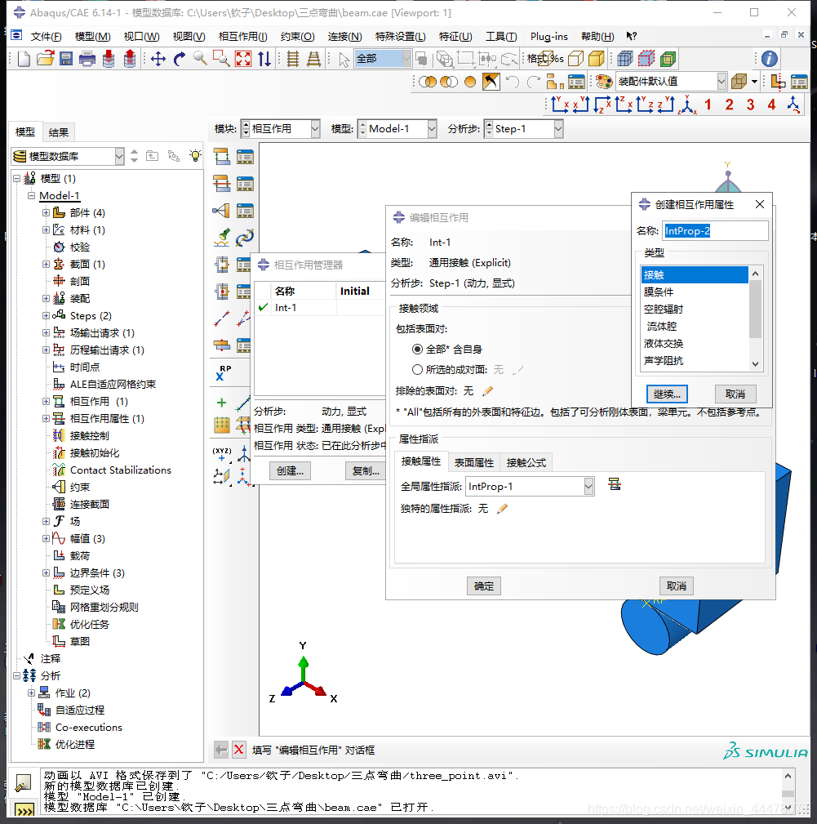Edit excluded surface pairs pencil icon
817x824 pixels.
point(487,390)
